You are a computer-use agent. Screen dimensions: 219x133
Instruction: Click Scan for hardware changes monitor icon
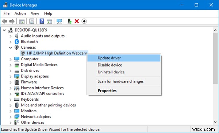coord(59,21)
